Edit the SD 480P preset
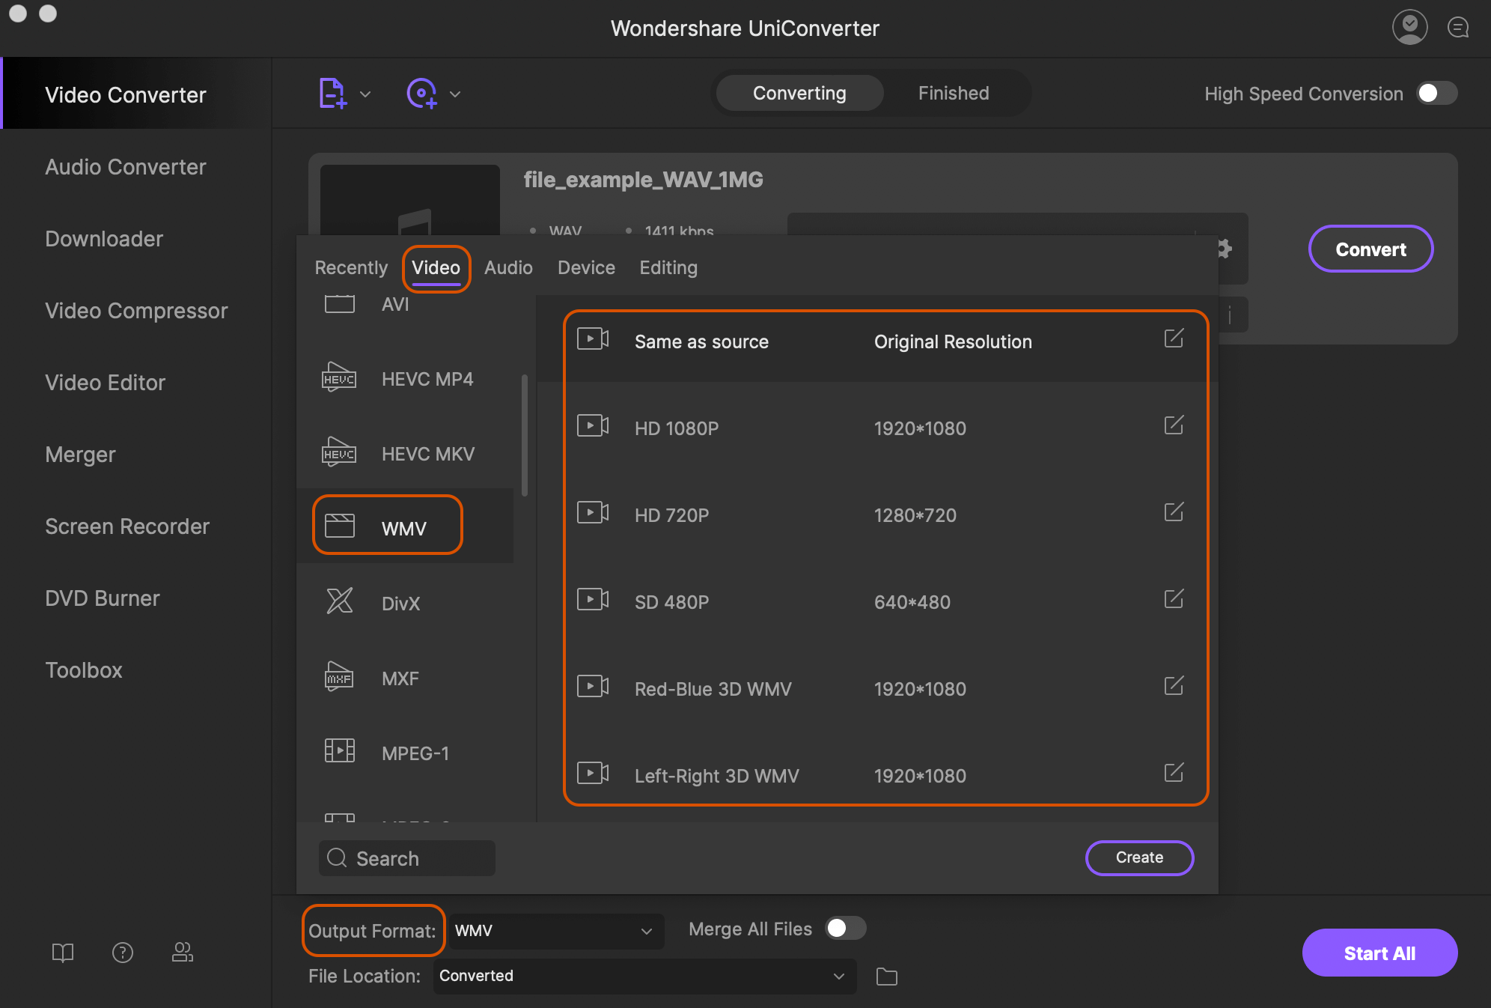Viewport: 1491px width, 1008px height. click(x=1174, y=599)
